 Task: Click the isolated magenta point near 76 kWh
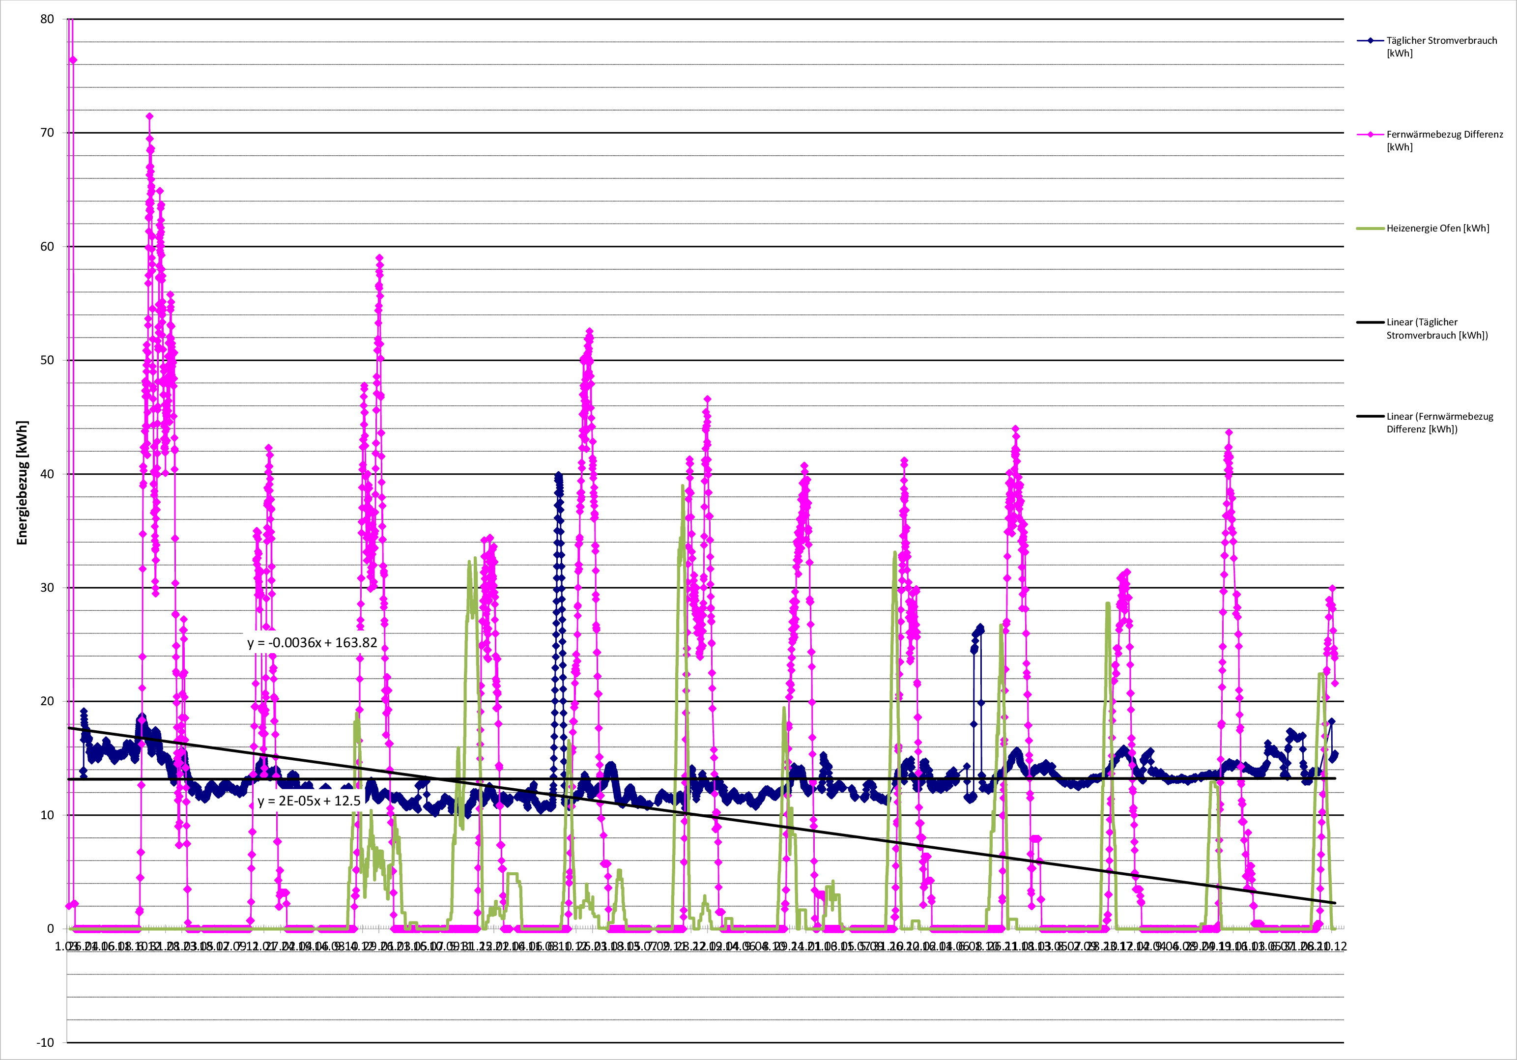point(73,60)
